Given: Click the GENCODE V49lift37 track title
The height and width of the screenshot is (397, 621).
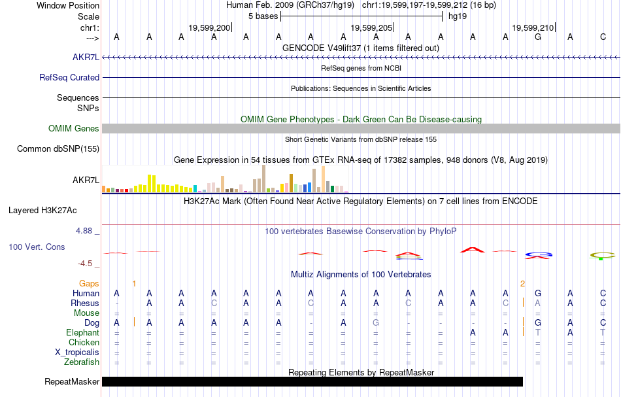Looking at the screenshot, I should (x=361, y=48).
